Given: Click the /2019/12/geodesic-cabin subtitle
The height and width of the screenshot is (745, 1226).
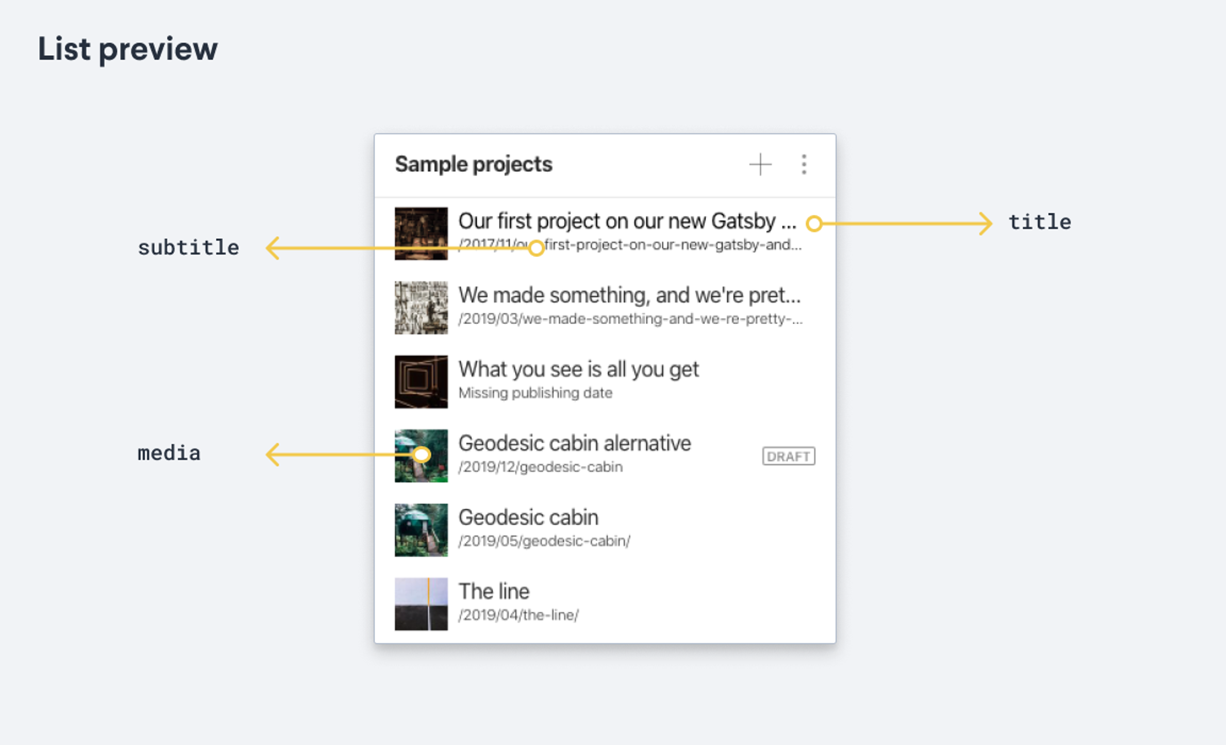Looking at the screenshot, I should (x=540, y=467).
